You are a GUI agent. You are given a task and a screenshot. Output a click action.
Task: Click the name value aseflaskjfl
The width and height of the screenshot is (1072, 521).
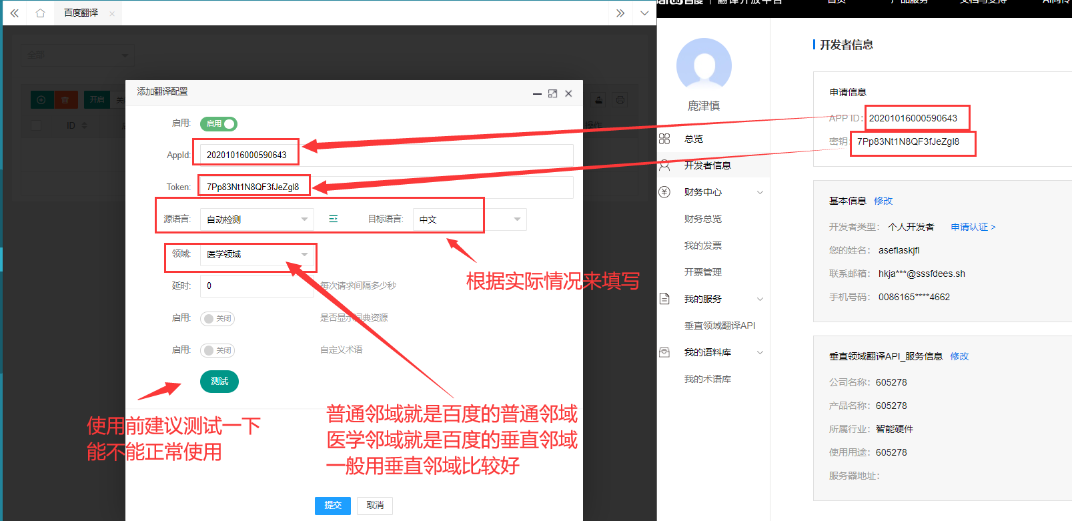click(899, 250)
